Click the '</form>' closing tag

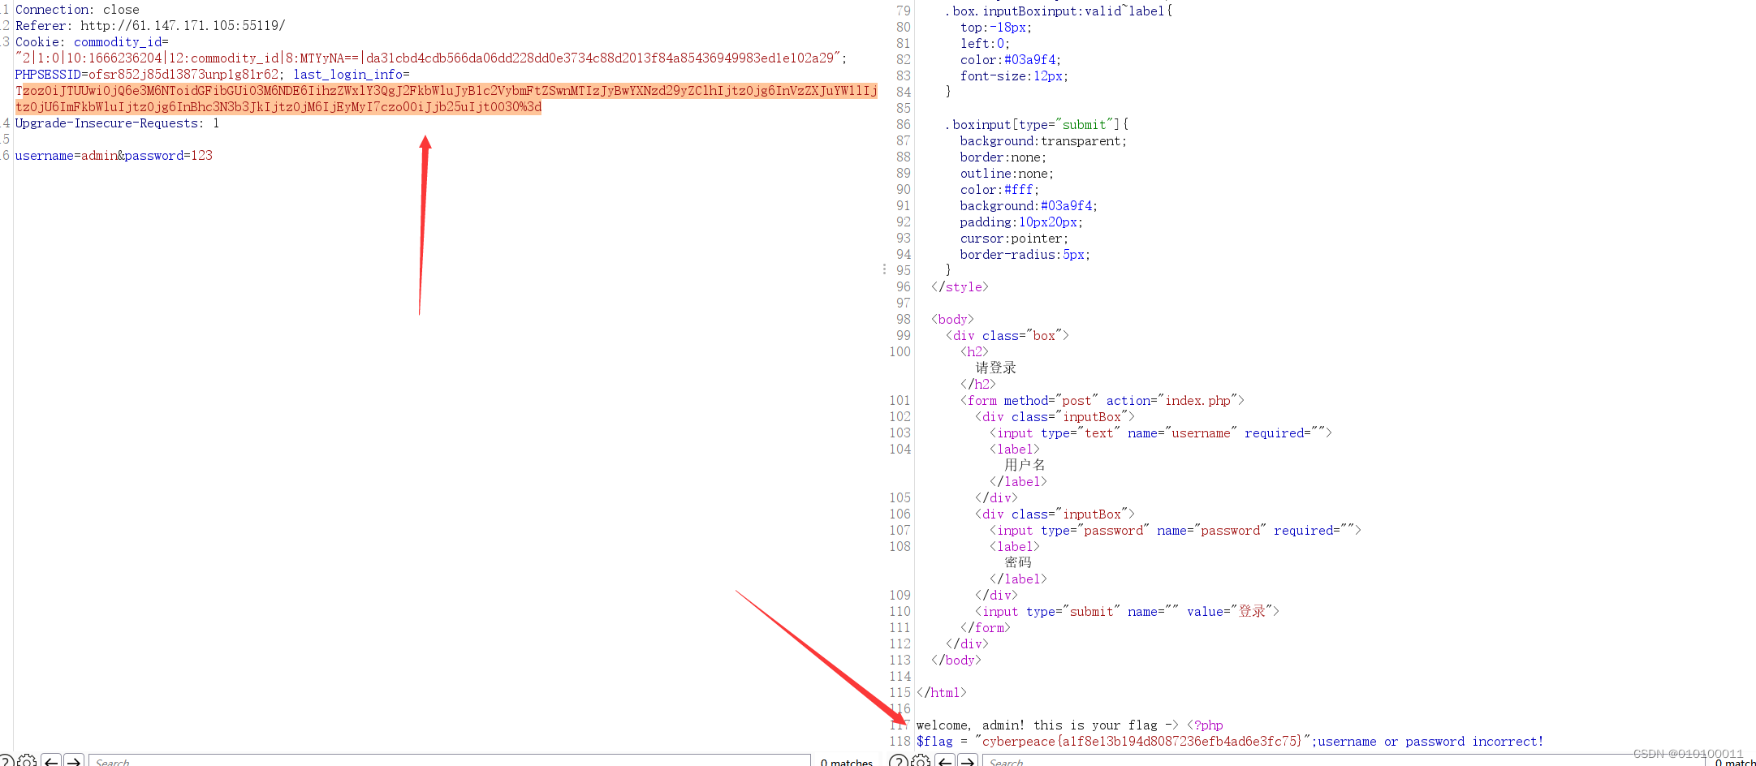986,628
